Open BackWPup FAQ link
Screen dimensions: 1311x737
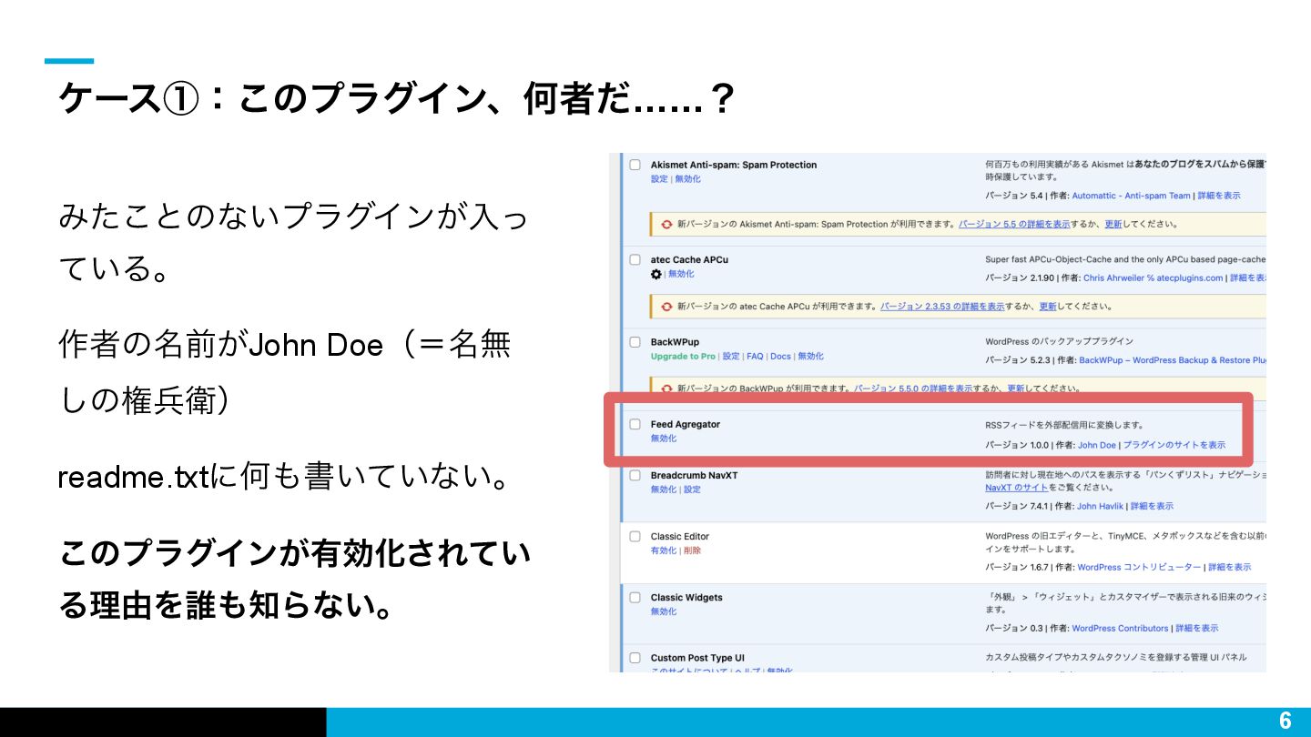(755, 357)
